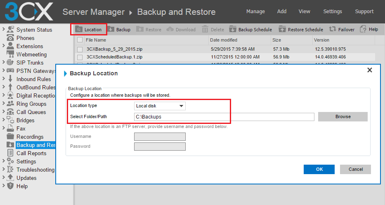Viewport: 385px width, 205px height.
Task: Click the OutBound Rules up-arrow icon
Action: 10,87
